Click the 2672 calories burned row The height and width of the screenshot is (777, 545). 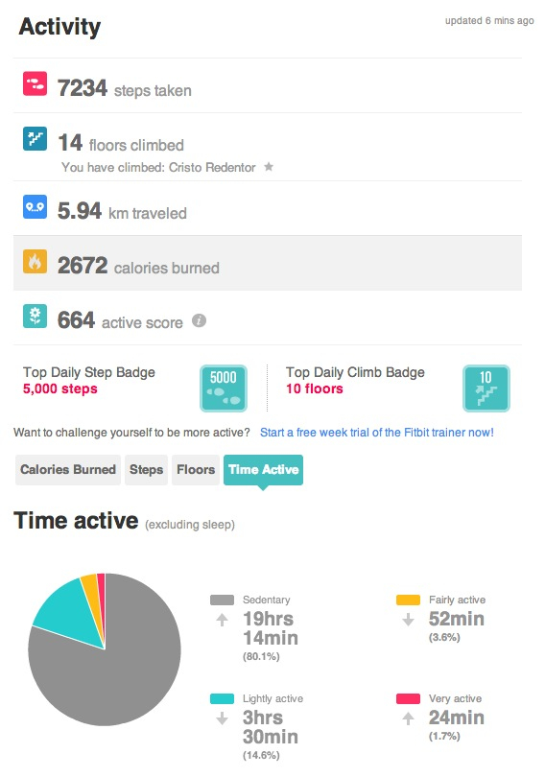click(268, 263)
